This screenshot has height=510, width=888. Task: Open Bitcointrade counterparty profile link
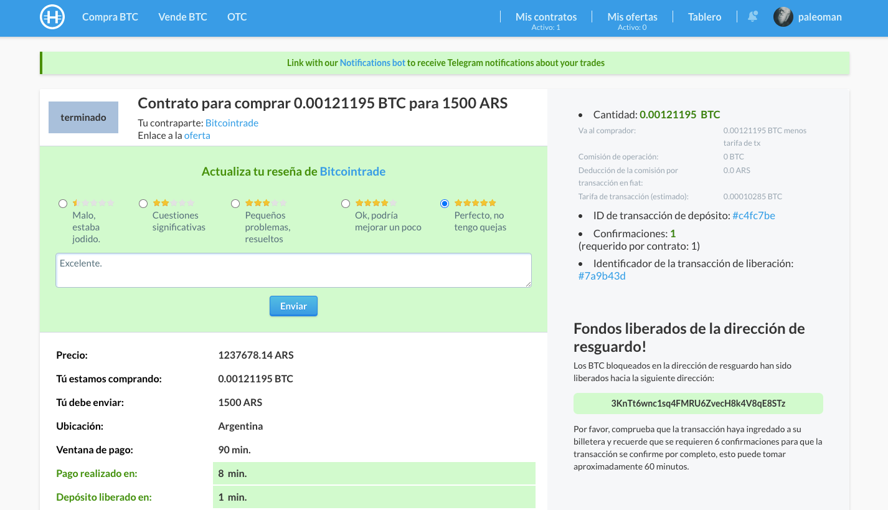(x=232, y=123)
